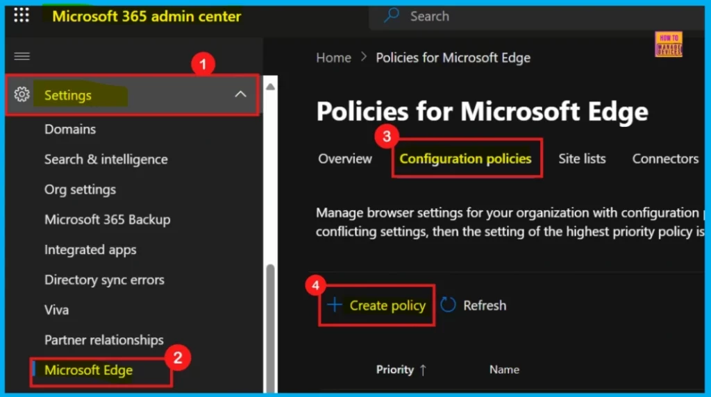Image resolution: width=711 pixels, height=397 pixels.
Task: Click the Microsoft 365 admin center title
Action: pyautogui.click(x=147, y=17)
